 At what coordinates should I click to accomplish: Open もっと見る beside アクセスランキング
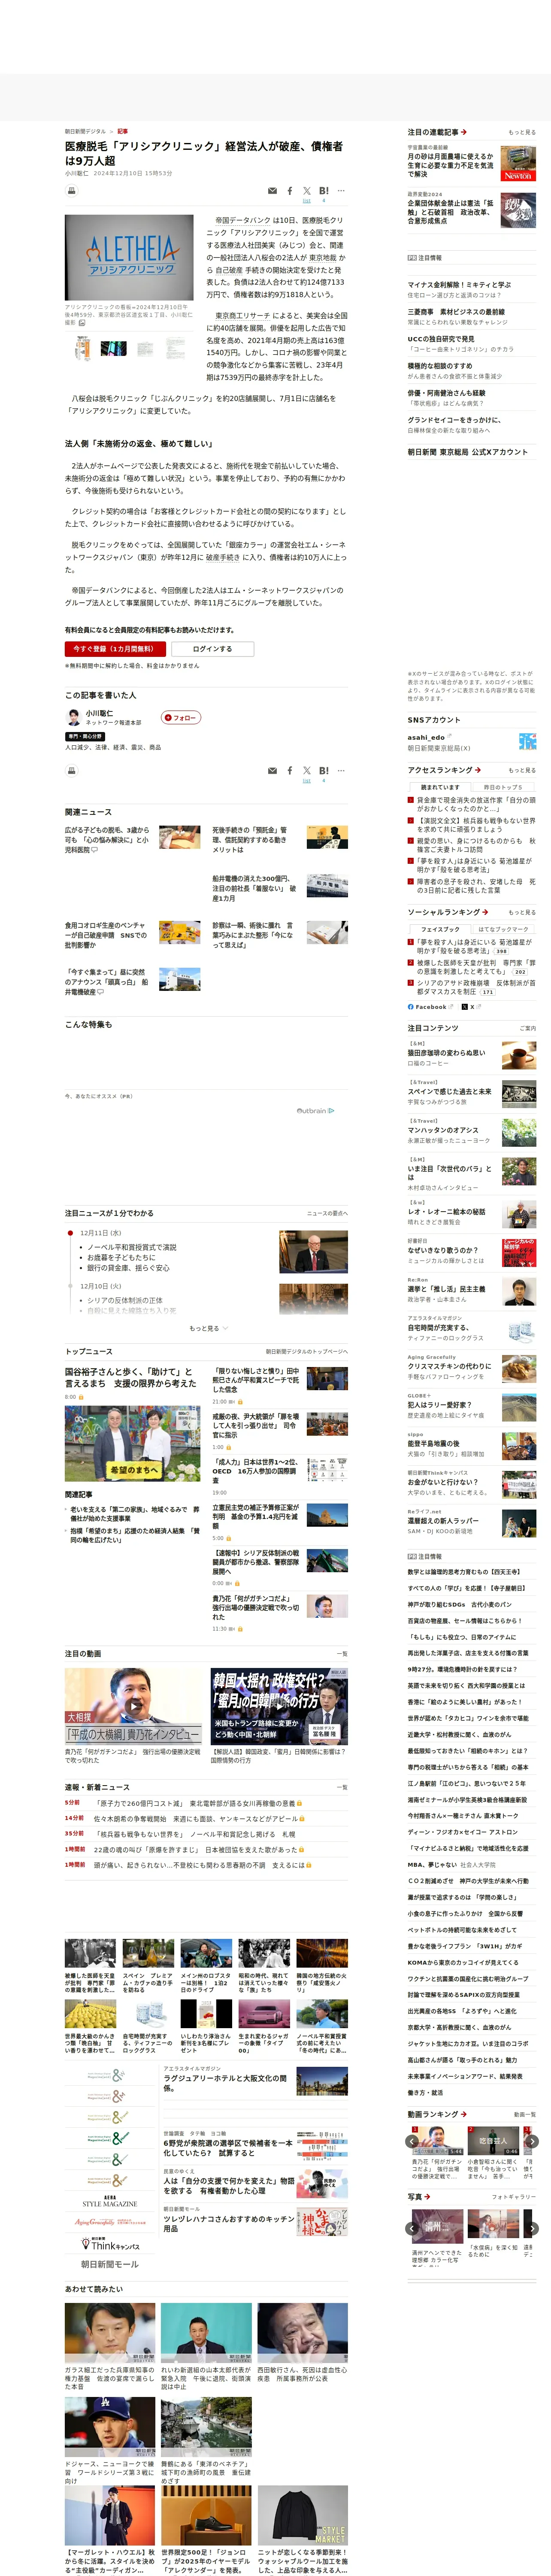click(x=522, y=770)
